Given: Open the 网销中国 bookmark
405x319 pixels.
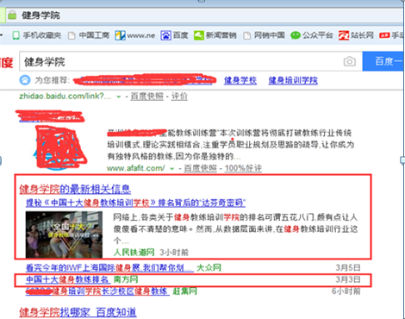Looking at the screenshot, I should (x=264, y=35).
